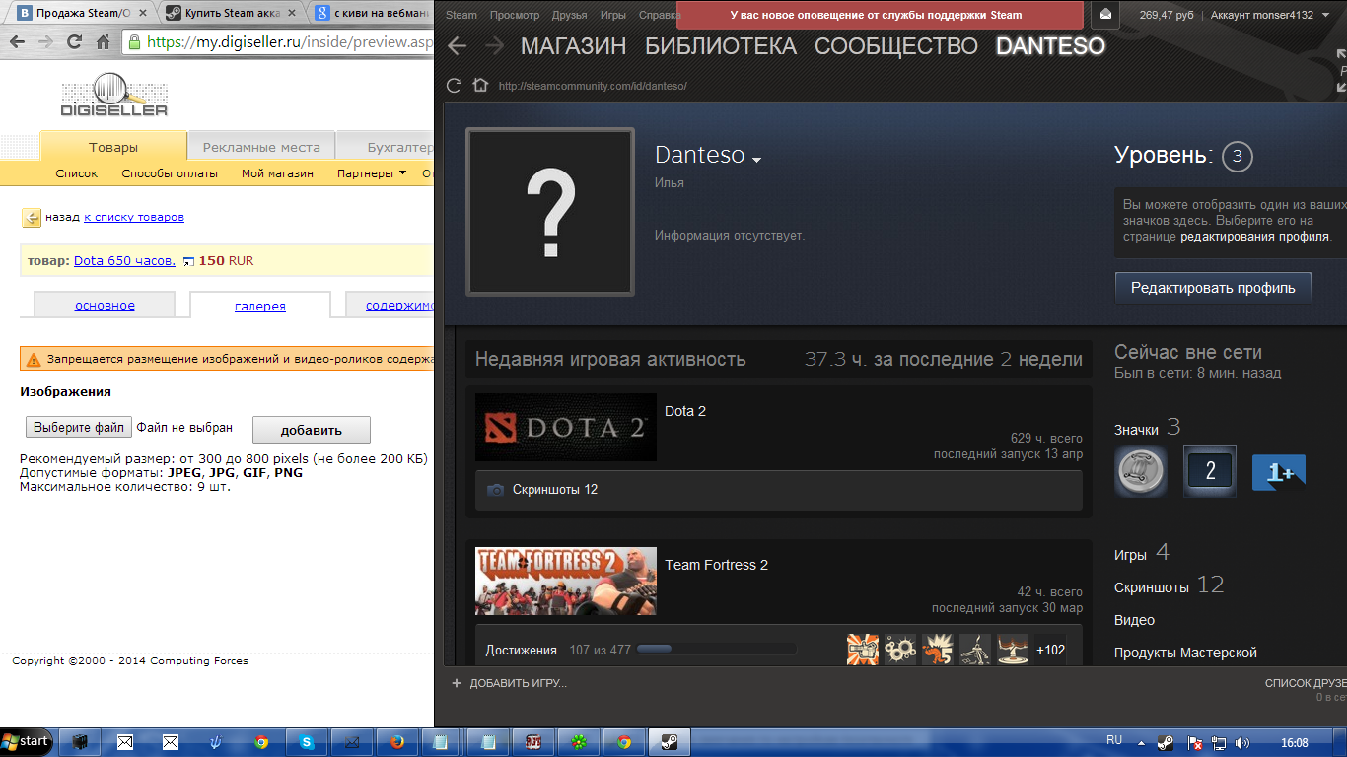Click the gears TF2 achievement icon

900,650
